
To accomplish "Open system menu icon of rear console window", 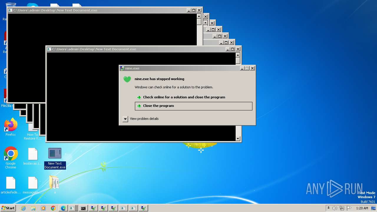I will point(10,10).
